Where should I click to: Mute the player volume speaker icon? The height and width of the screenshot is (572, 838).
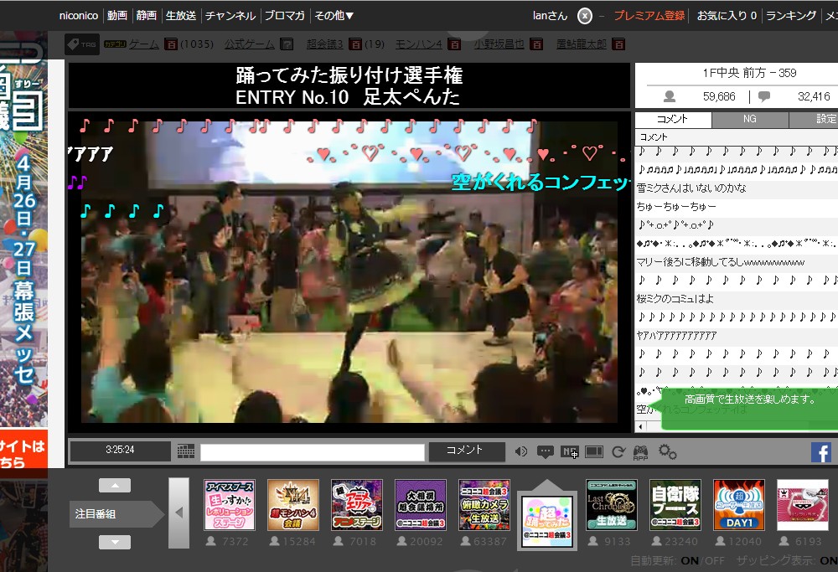pyautogui.click(x=521, y=452)
